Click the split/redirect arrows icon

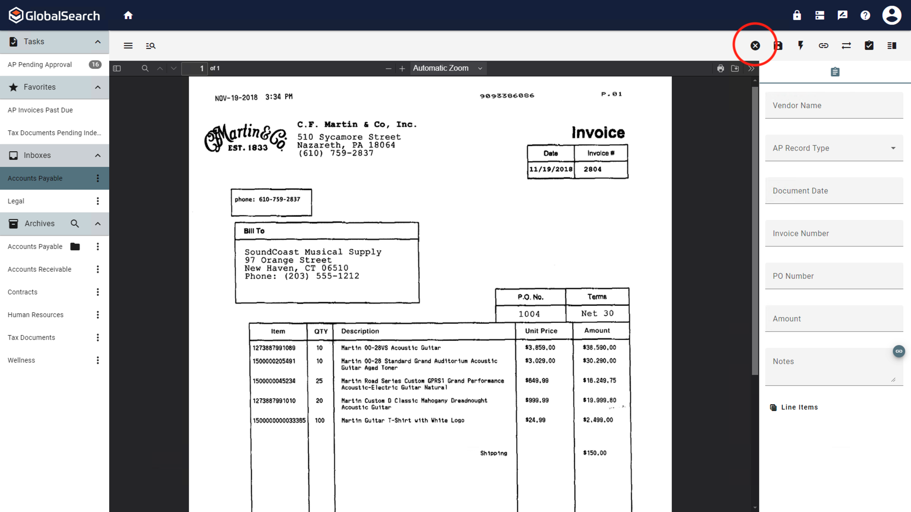click(x=846, y=45)
